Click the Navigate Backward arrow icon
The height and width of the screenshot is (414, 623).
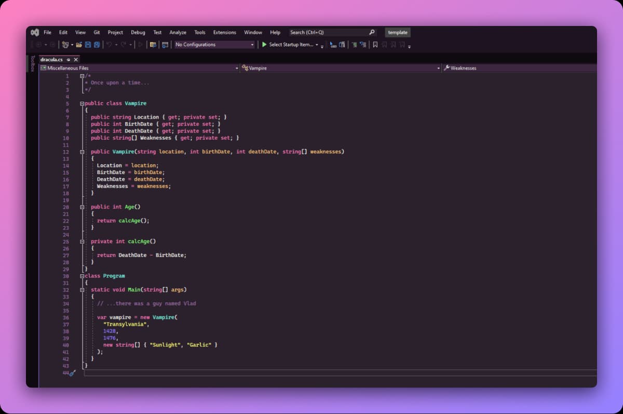click(x=38, y=45)
